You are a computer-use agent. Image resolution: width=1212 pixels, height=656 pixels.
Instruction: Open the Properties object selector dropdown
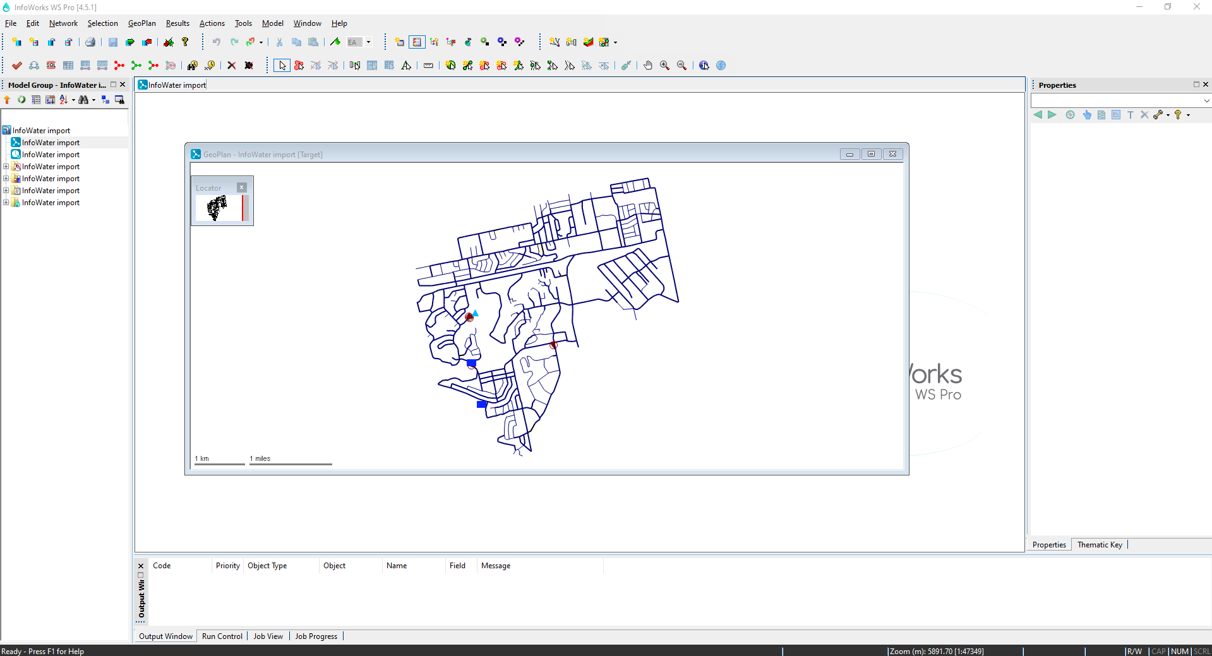(1206, 100)
